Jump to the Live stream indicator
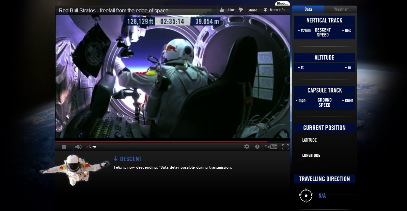The image size is (407, 211). click(x=91, y=147)
